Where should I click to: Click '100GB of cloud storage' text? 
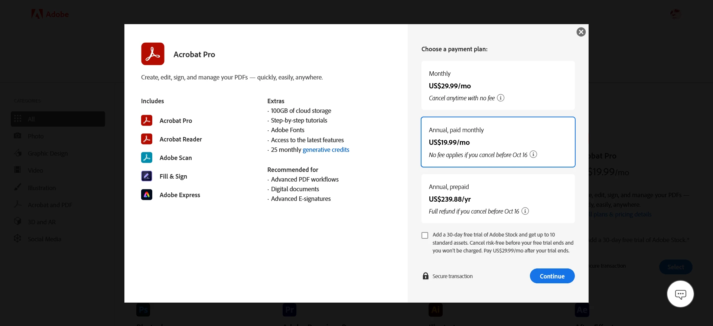[301, 111]
